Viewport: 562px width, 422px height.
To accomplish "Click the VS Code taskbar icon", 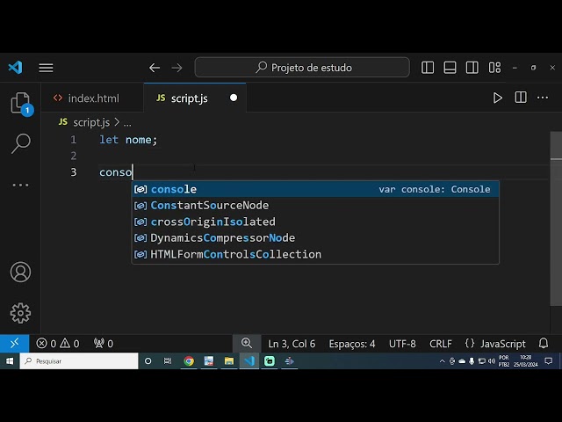I will 249,361.
